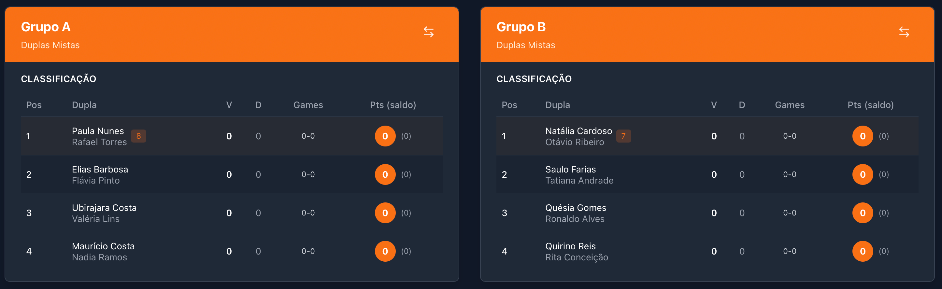Viewport: 942px width, 289px height.
Task: Click the saldo value for Tatiana Andrade's team
Action: tap(884, 174)
